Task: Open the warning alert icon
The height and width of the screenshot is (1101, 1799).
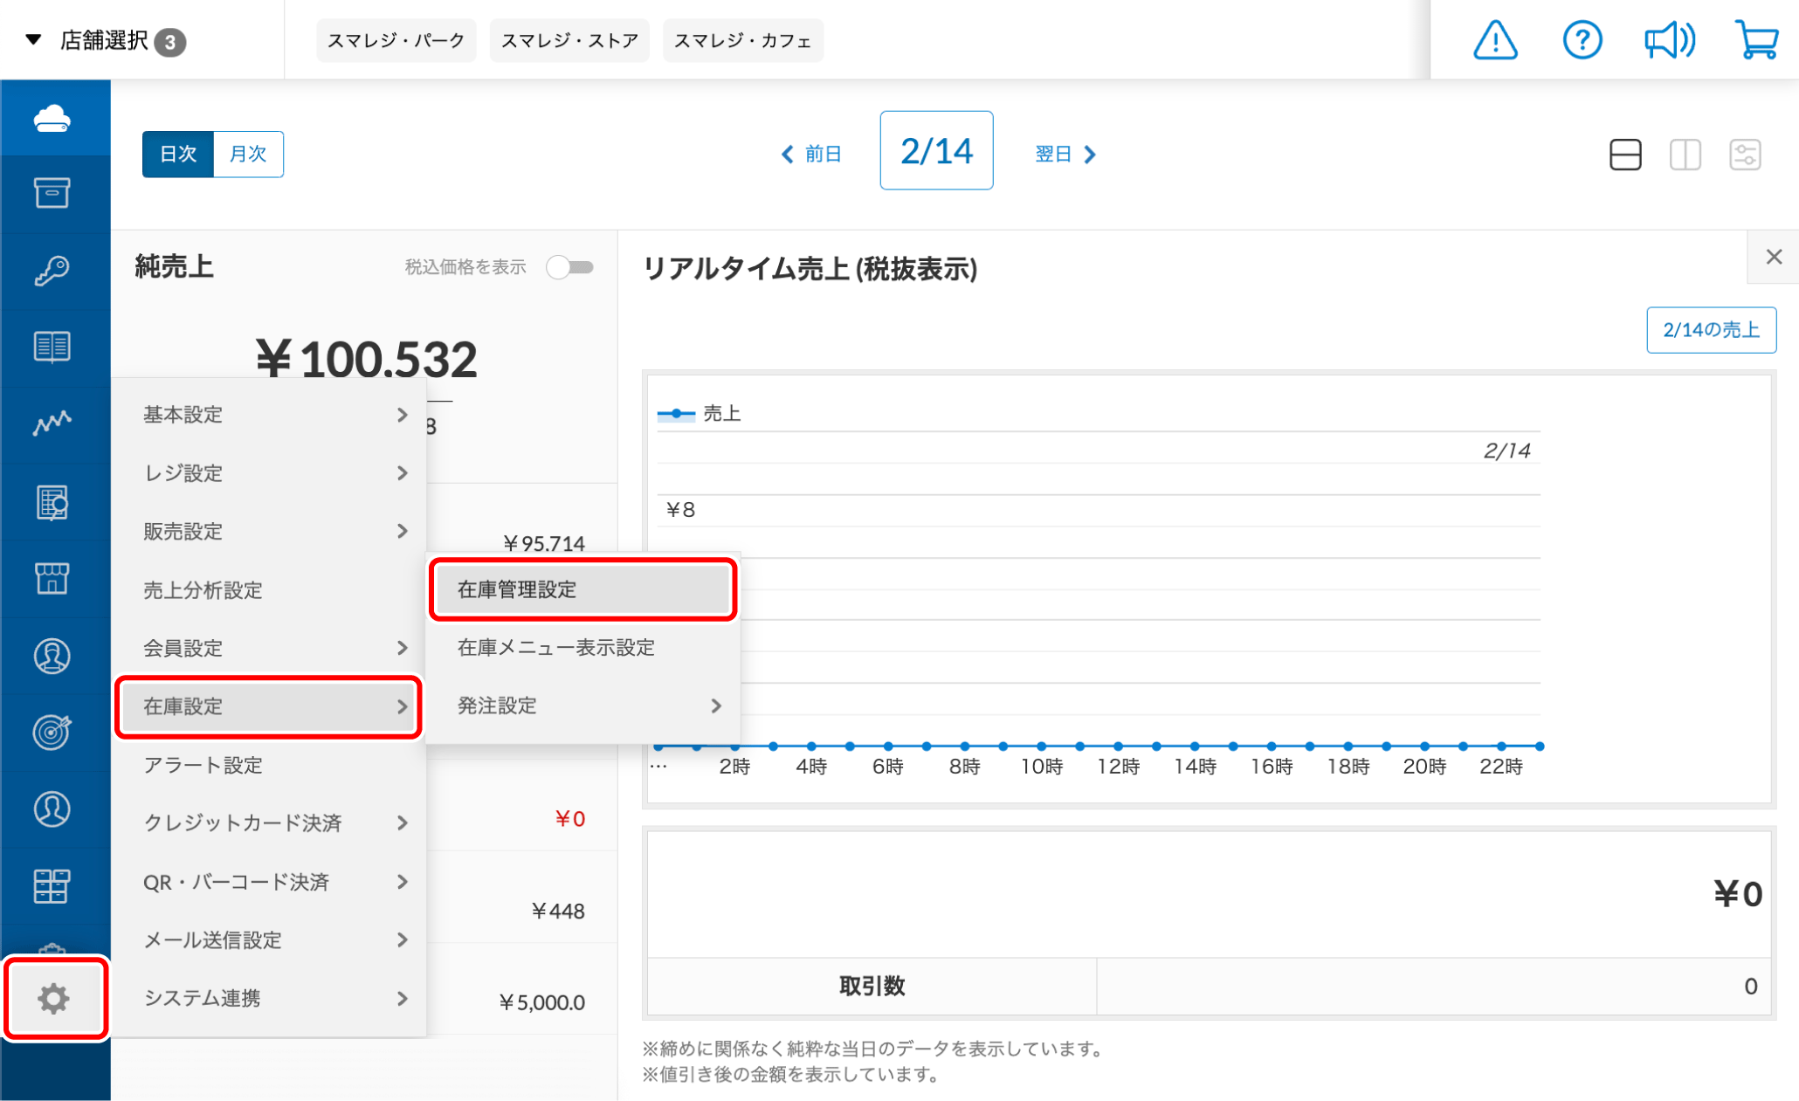Action: click(1495, 40)
